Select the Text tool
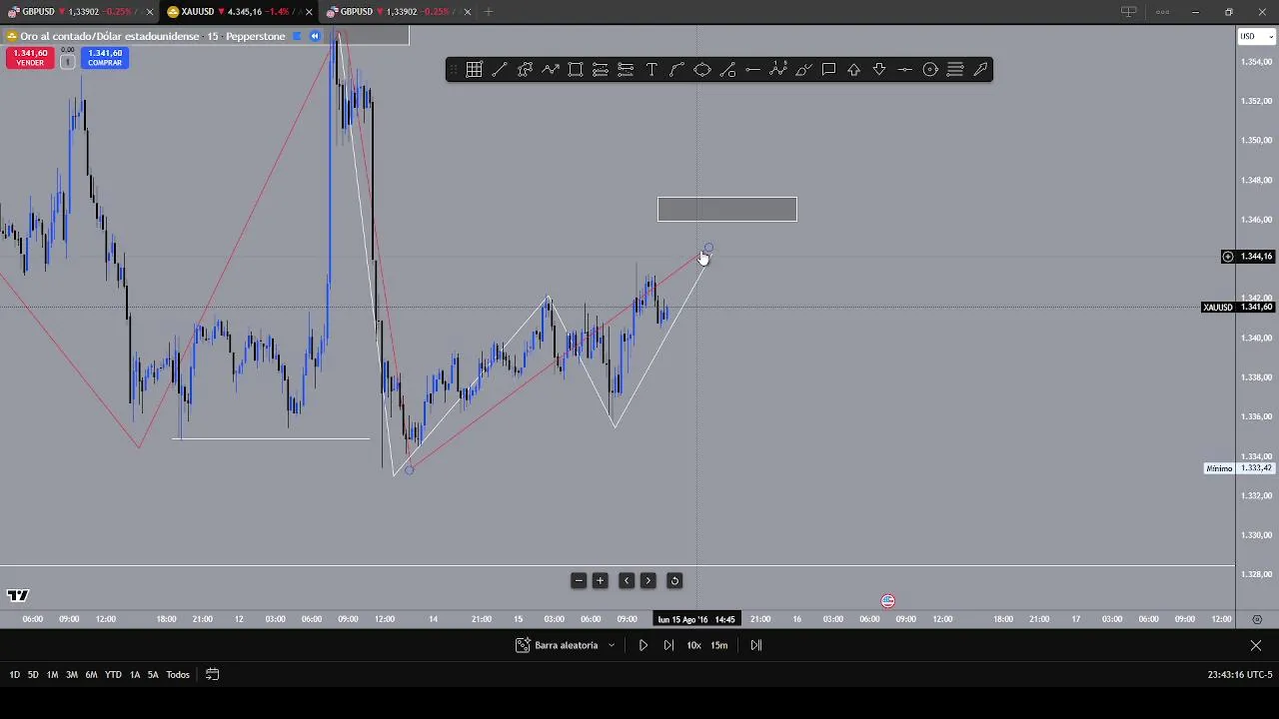 [651, 69]
